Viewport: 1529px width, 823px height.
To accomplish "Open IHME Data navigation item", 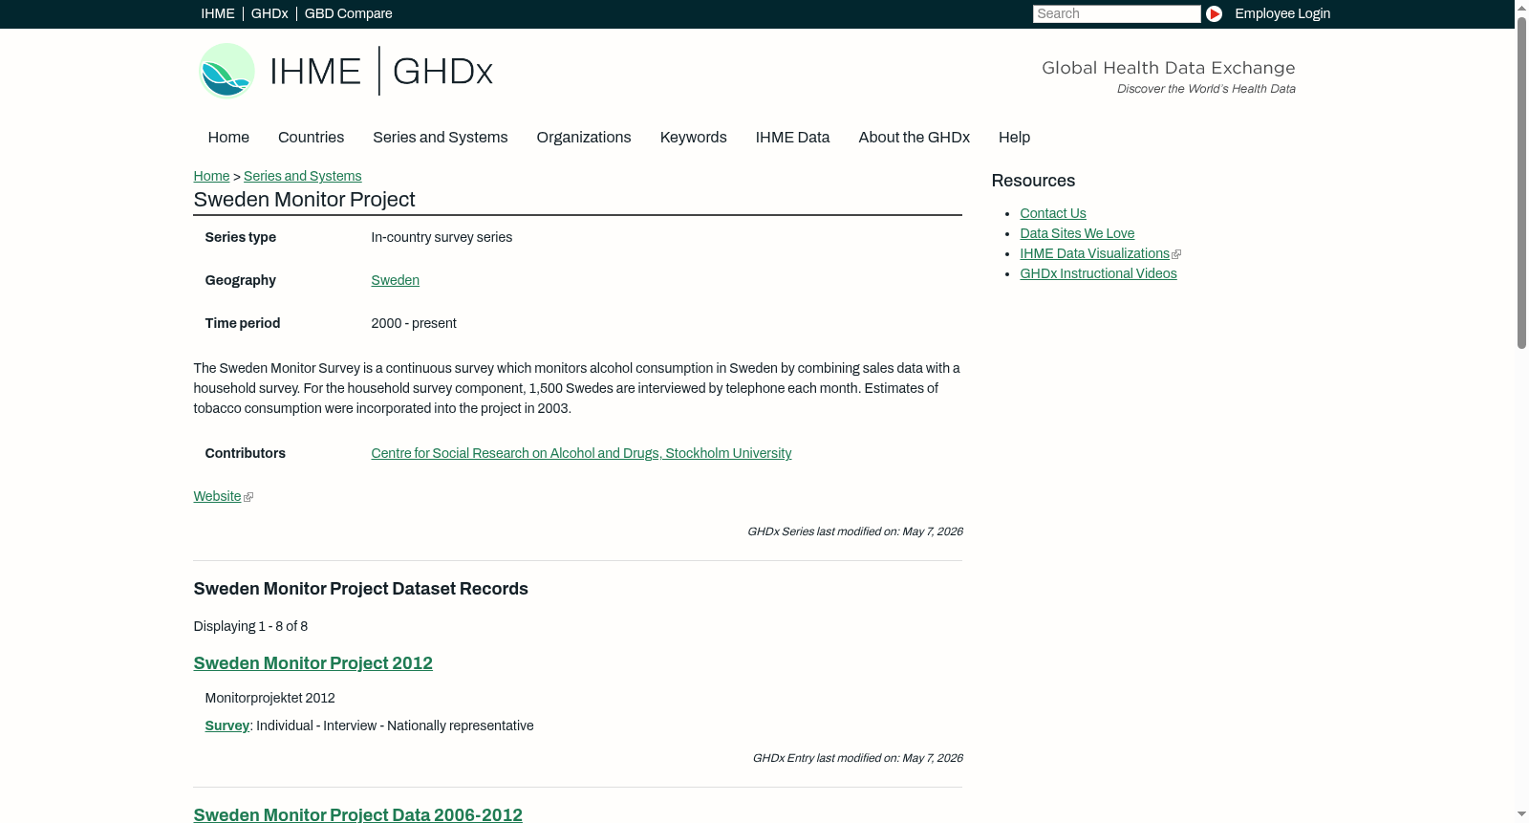I will (792, 138).
